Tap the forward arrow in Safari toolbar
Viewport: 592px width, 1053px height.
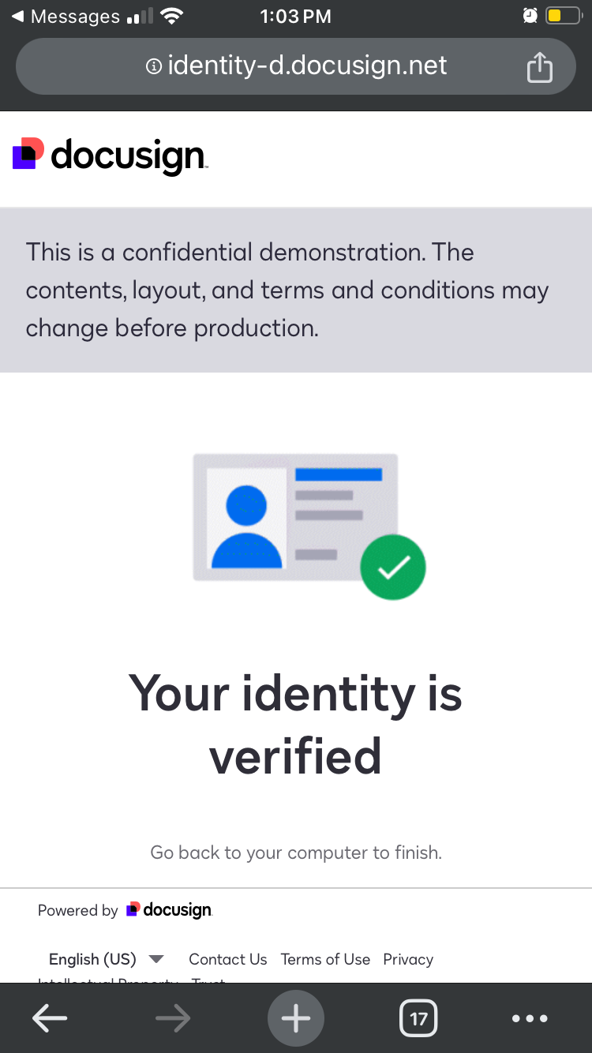coord(172,1018)
